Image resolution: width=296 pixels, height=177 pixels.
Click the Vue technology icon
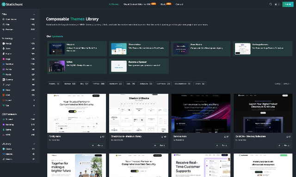point(3,105)
